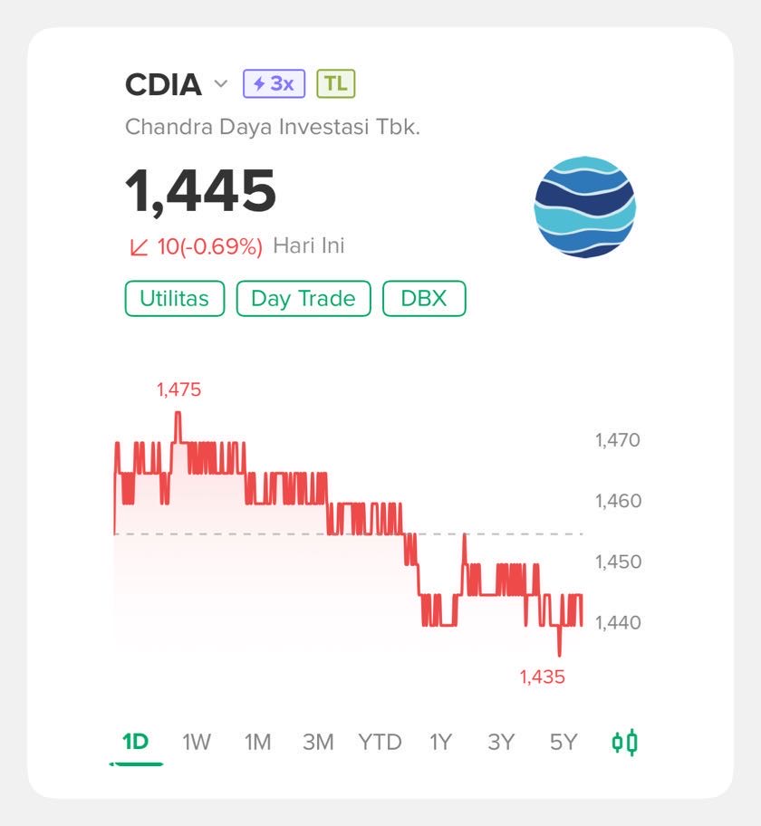Tap the round blue wave company logo
The image size is (761, 826).
tap(585, 207)
